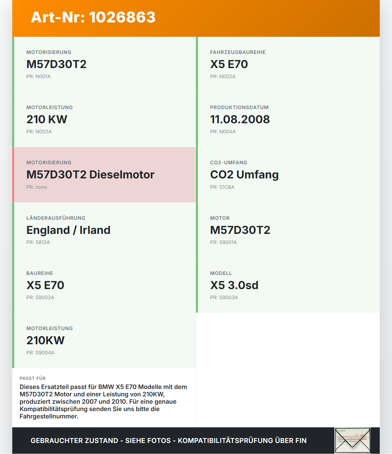392x454 pixels.
Task: Click the Baureihe X5 E70 card
Action: click(104, 285)
